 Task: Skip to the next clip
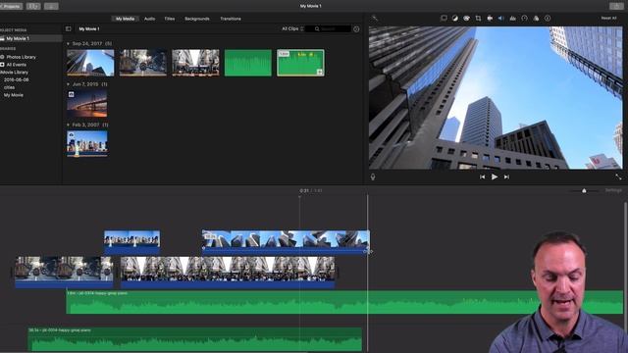click(506, 176)
